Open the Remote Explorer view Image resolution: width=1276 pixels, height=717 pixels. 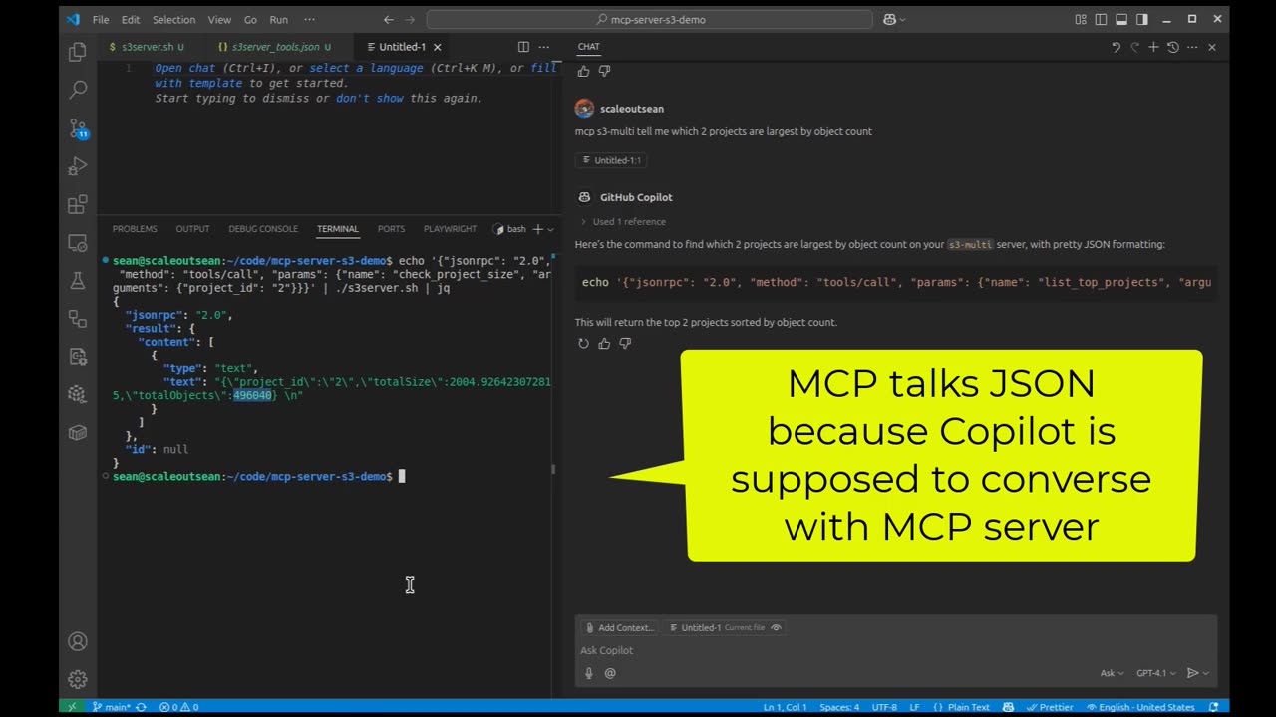[x=77, y=242]
